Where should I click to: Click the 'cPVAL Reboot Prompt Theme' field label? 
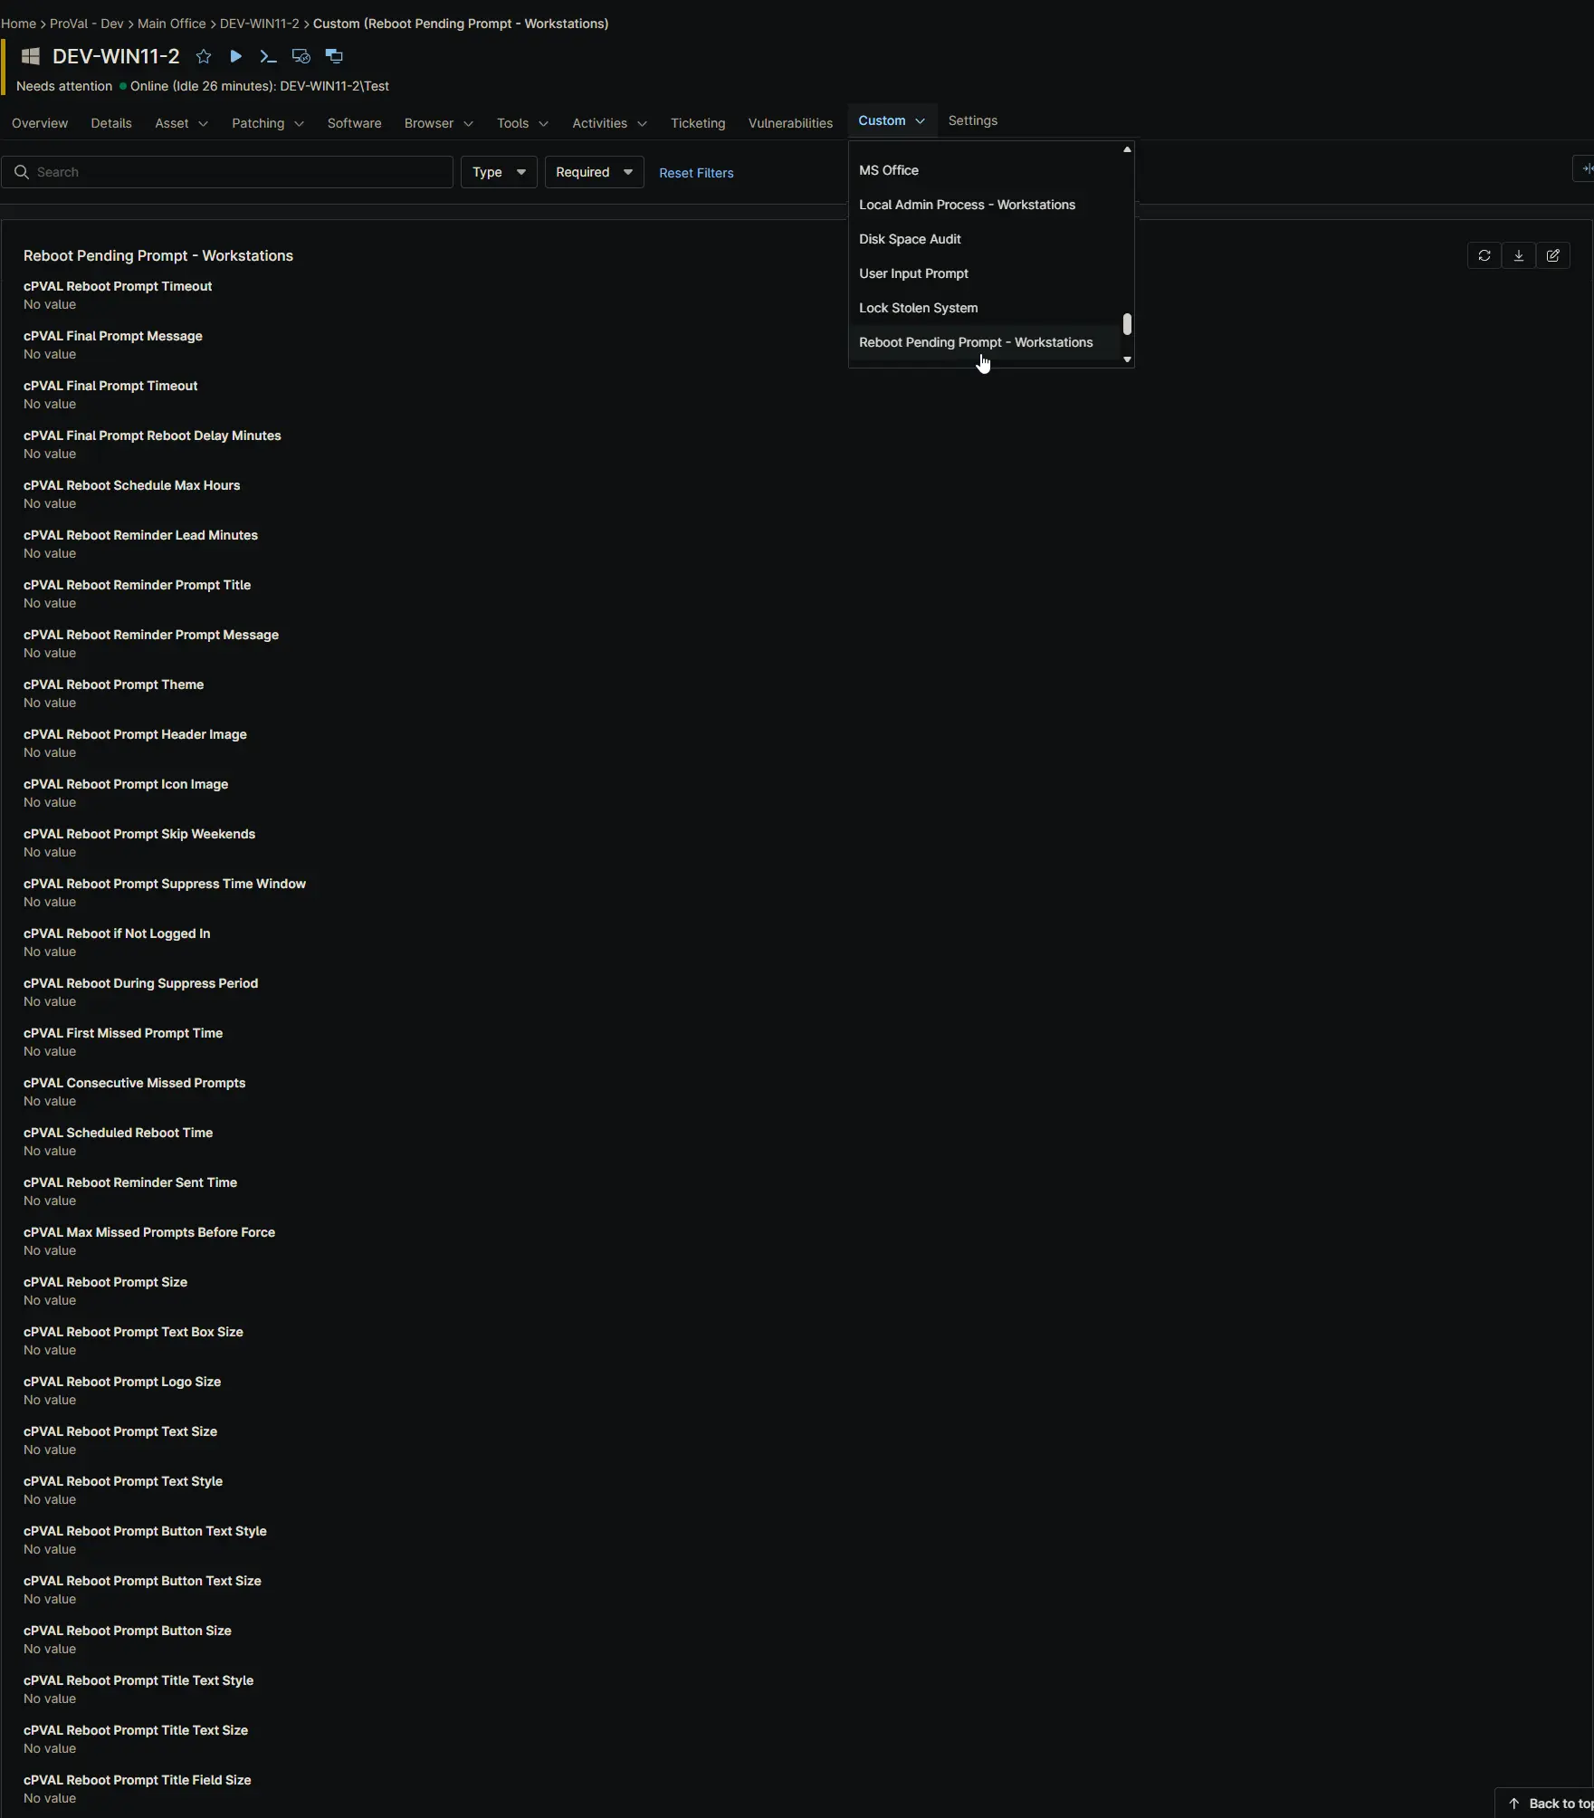(x=113, y=684)
